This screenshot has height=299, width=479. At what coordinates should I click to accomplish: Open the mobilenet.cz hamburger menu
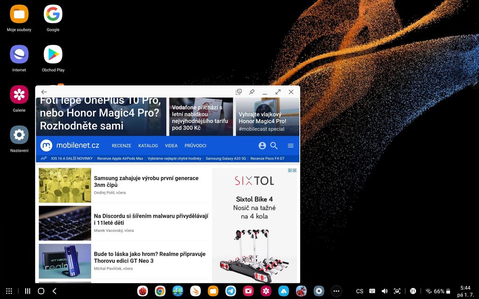[290, 145]
